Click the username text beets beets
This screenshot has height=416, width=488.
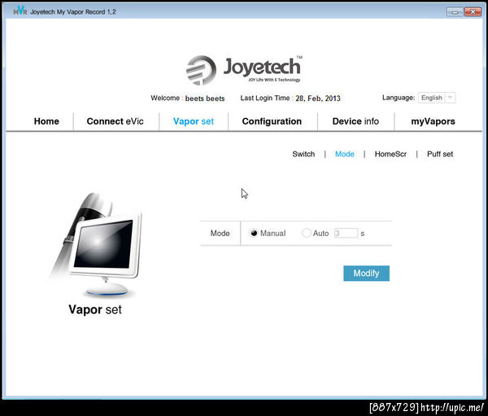click(205, 99)
